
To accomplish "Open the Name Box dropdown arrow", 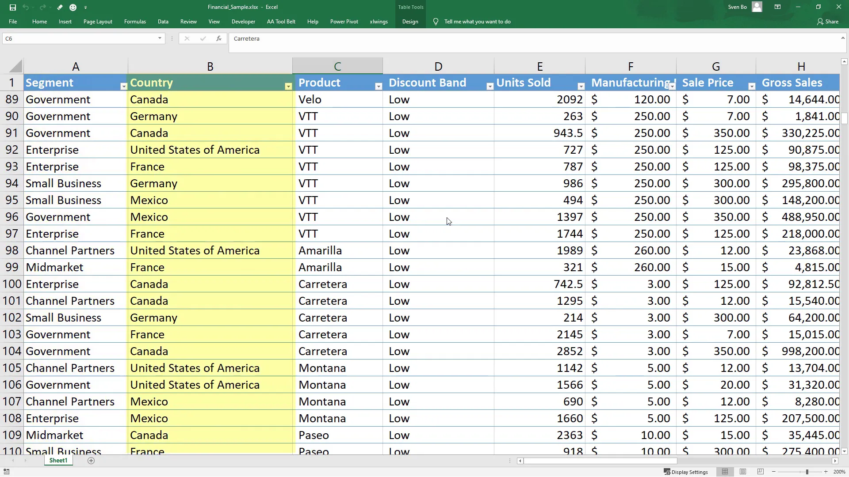I will click(x=159, y=38).
